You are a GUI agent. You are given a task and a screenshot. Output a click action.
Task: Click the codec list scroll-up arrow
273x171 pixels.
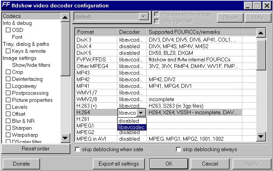pos(261,33)
